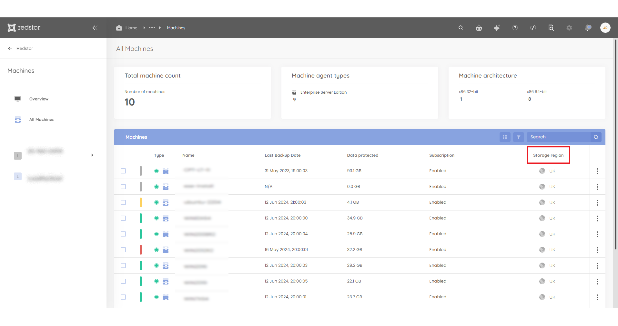Select the checkbox for the 93.1 GB machine
This screenshot has height=326, width=618.
click(123, 171)
